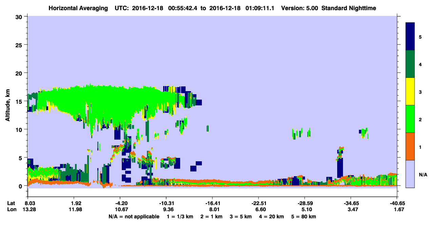Select latitude value '-22.51'

tap(258, 203)
